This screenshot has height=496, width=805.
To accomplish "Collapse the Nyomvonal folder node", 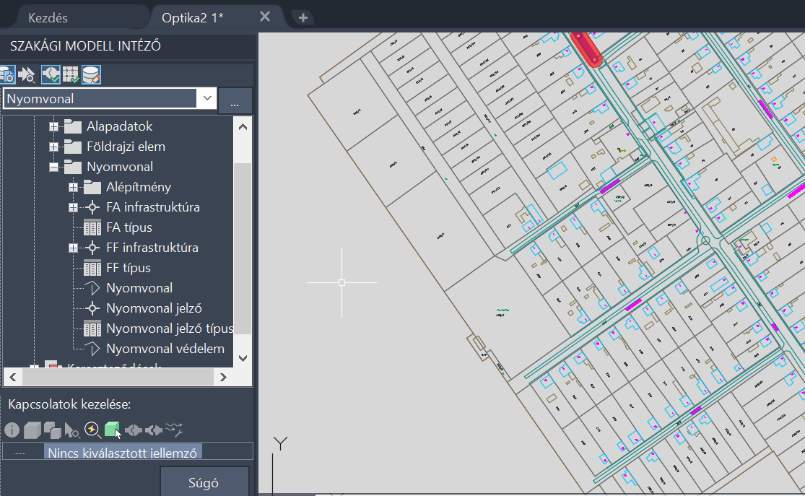I will pos(53,167).
